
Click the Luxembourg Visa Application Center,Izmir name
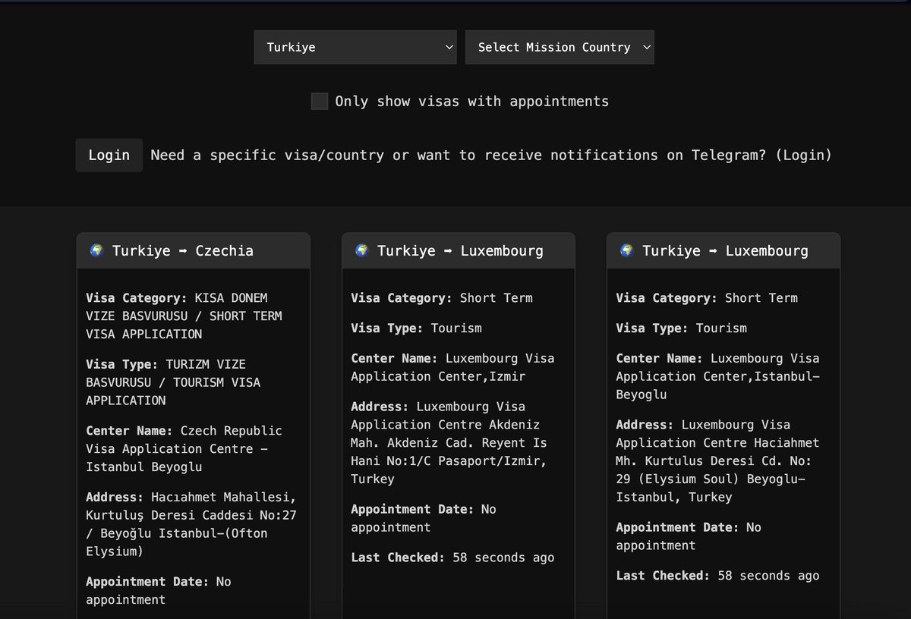(x=452, y=367)
